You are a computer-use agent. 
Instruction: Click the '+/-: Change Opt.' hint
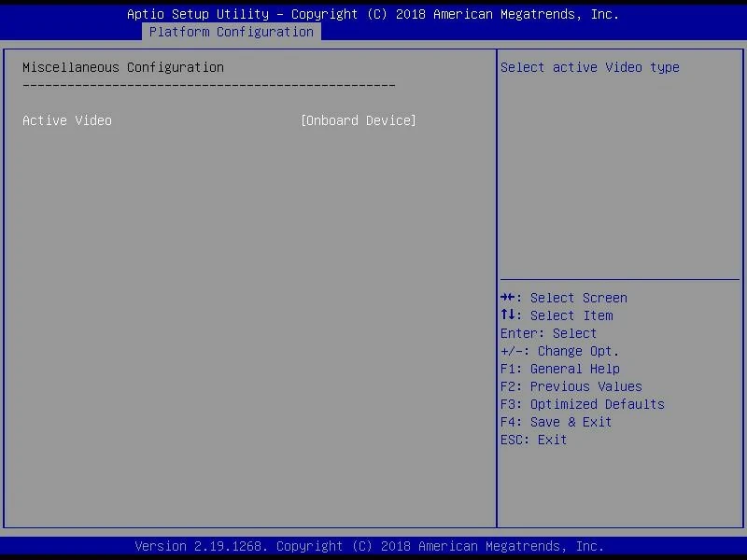pyautogui.click(x=559, y=351)
